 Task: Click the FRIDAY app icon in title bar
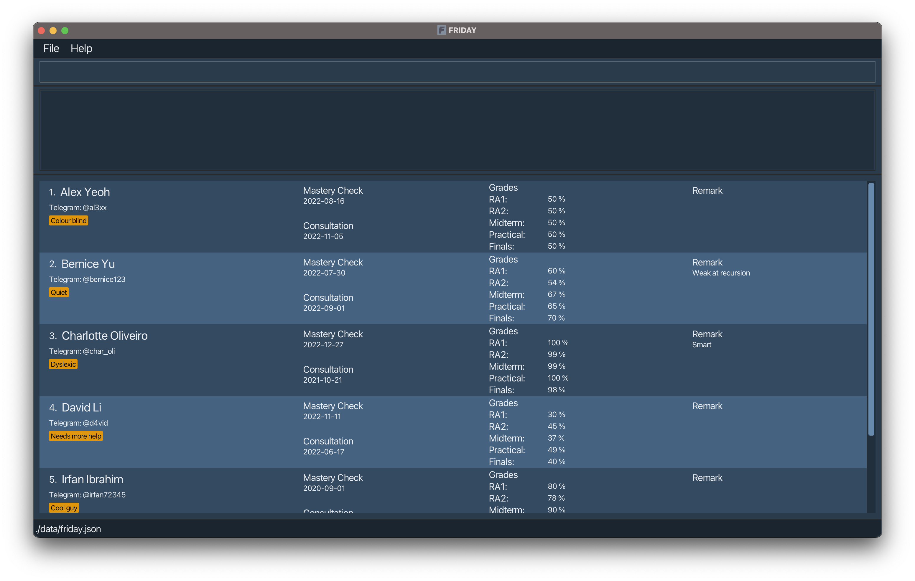[x=441, y=30]
